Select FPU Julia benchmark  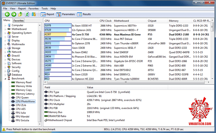tap(21, 113)
